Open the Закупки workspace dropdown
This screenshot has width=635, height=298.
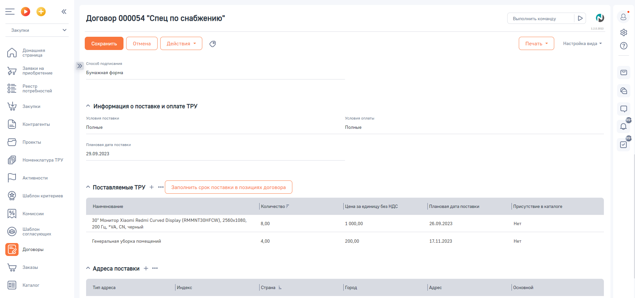37,30
